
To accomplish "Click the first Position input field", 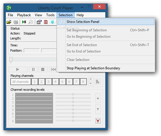I will 32,50.
